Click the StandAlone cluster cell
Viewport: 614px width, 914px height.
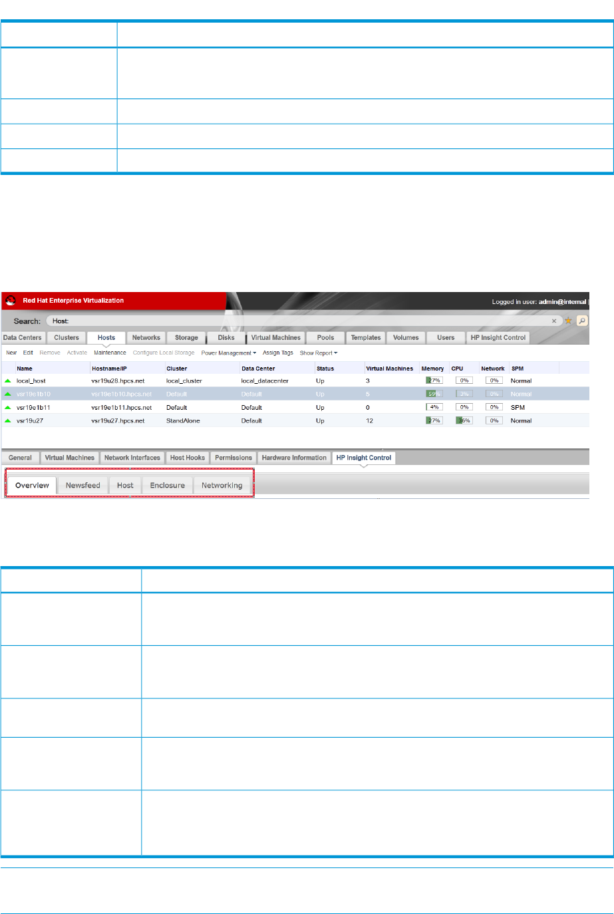pyautogui.click(x=183, y=421)
